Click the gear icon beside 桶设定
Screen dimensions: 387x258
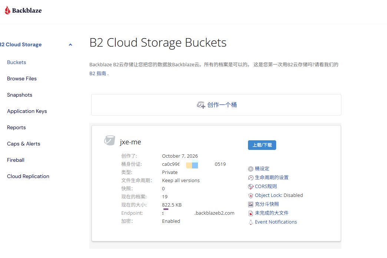[251, 169]
